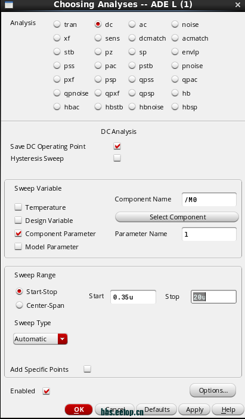Click Select Component button

[177, 217]
